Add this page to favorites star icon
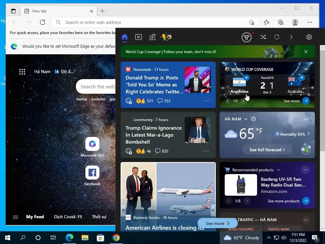325x244 pixels. point(251,23)
